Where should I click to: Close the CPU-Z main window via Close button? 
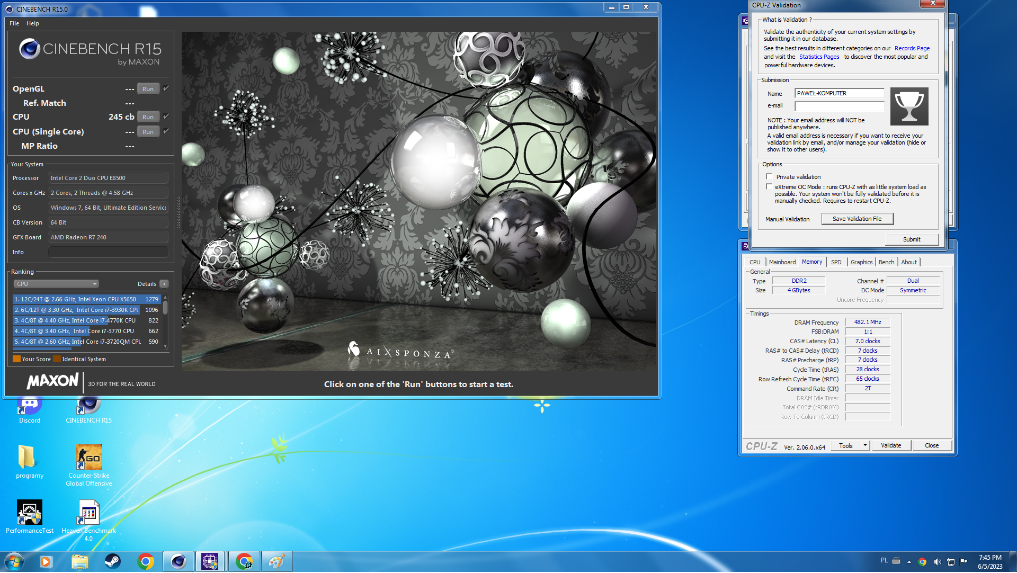[x=932, y=446]
